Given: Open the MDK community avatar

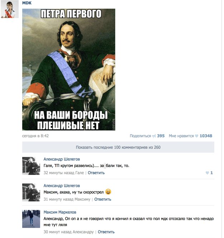Looking at the screenshot, I should pos(10,9).
